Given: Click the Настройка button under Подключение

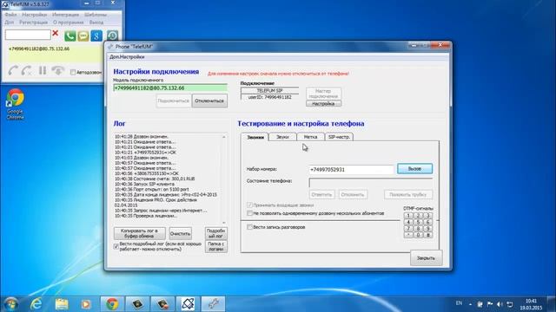Looking at the screenshot, I should coord(323,104).
